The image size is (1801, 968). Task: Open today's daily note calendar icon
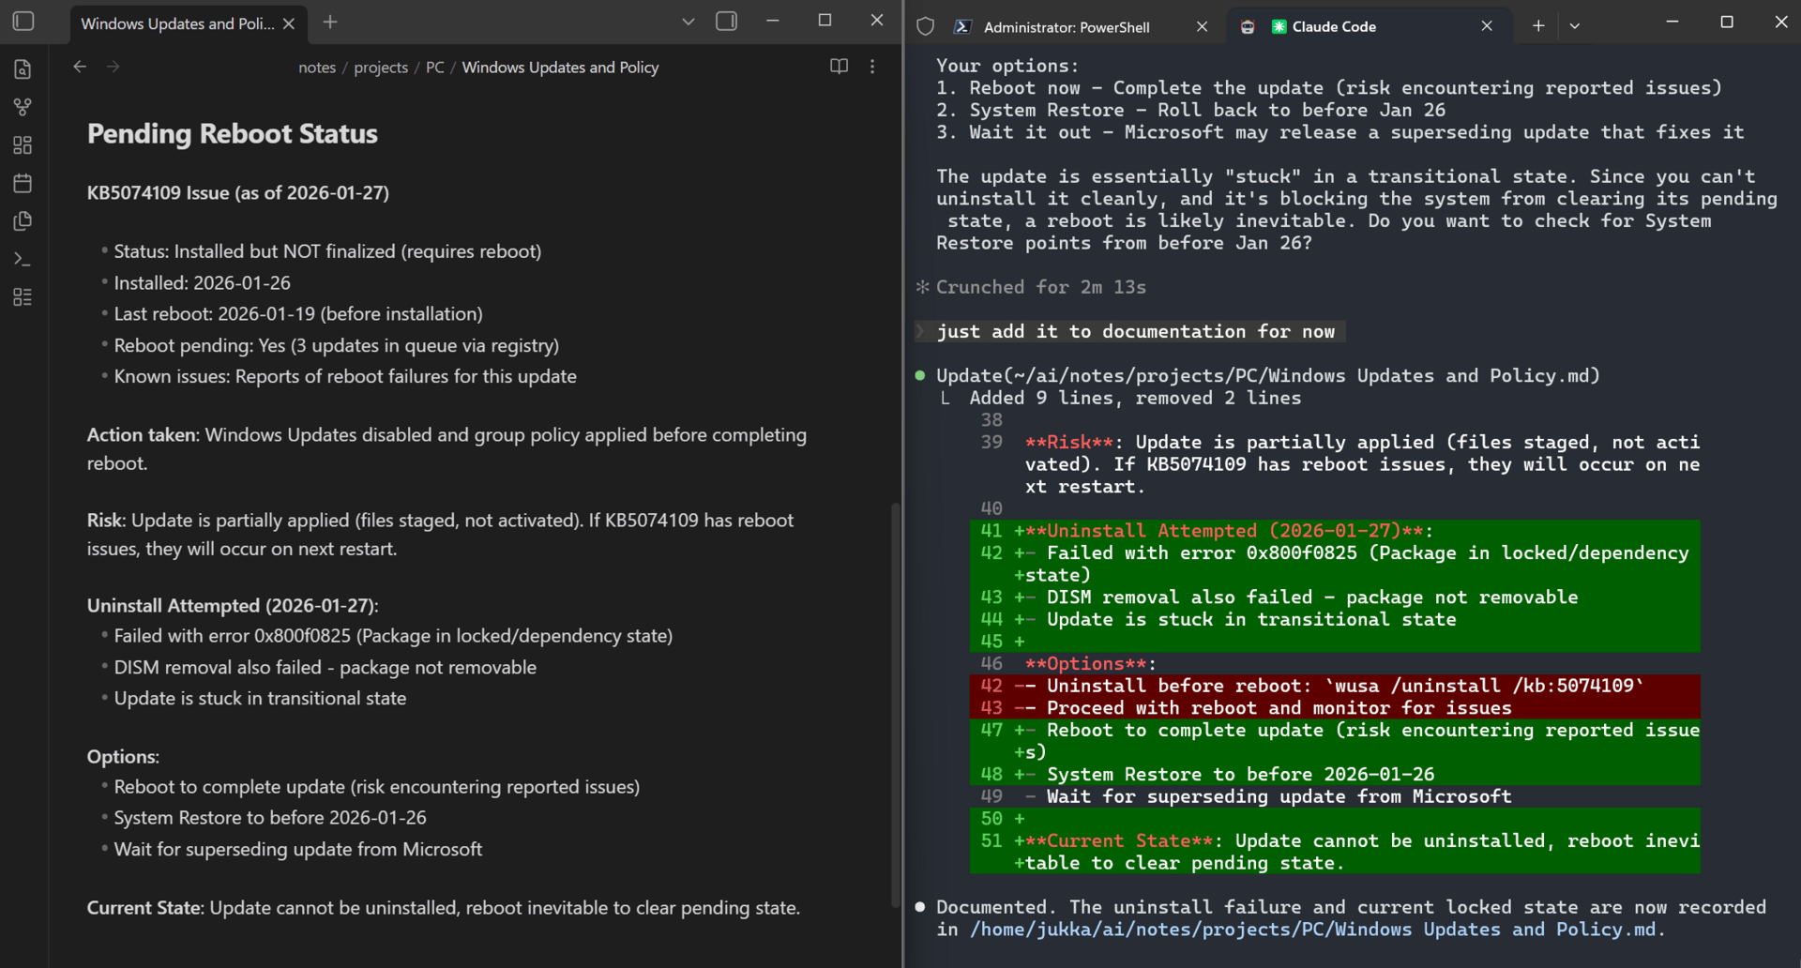click(x=23, y=183)
